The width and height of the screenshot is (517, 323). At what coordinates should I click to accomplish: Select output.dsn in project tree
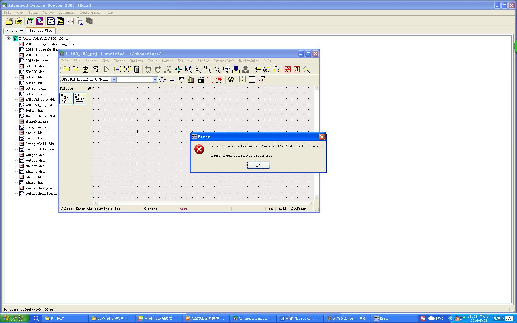(x=35, y=160)
